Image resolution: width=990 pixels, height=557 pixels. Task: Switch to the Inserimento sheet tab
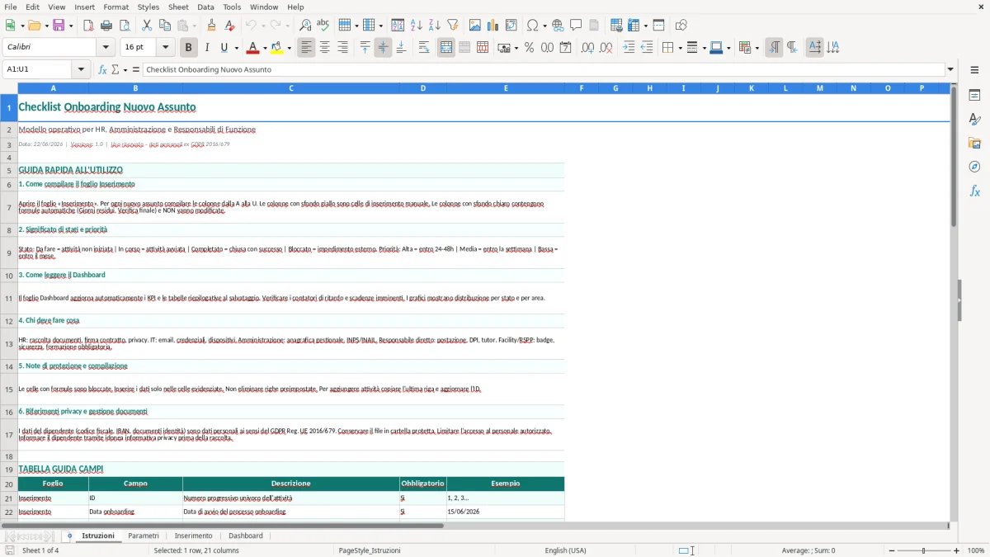(x=194, y=536)
